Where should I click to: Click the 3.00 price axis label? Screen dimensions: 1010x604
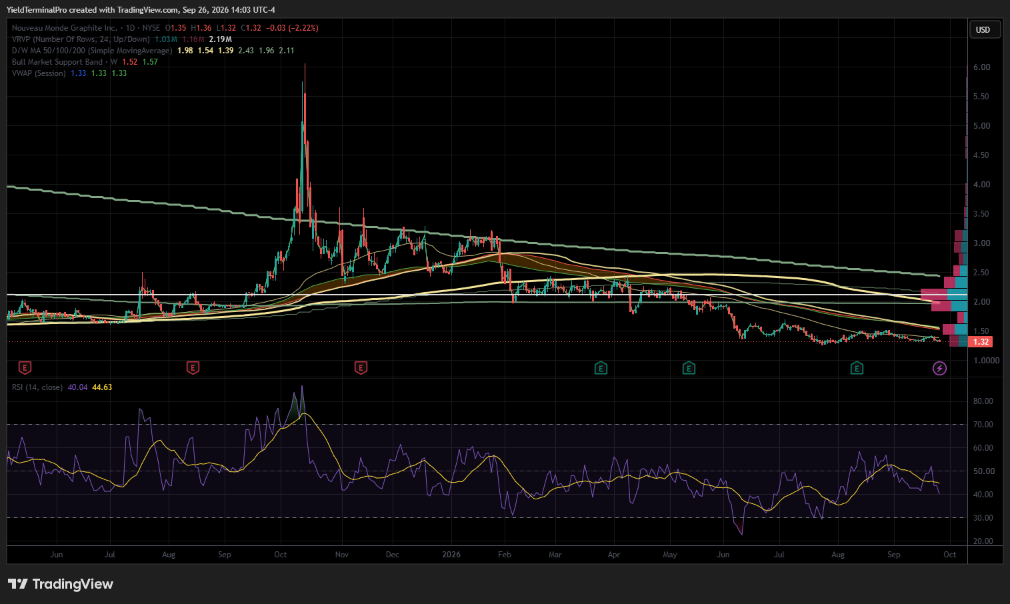pyautogui.click(x=981, y=243)
